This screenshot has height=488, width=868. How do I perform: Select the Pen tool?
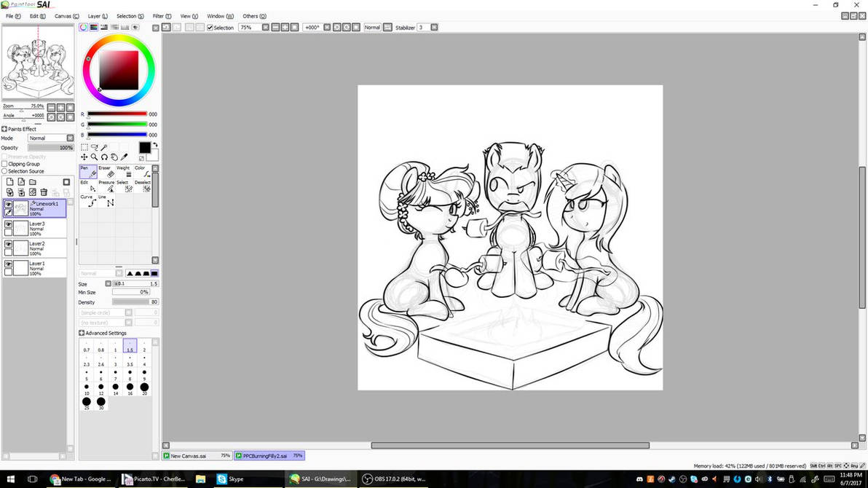(x=88, y=172)
